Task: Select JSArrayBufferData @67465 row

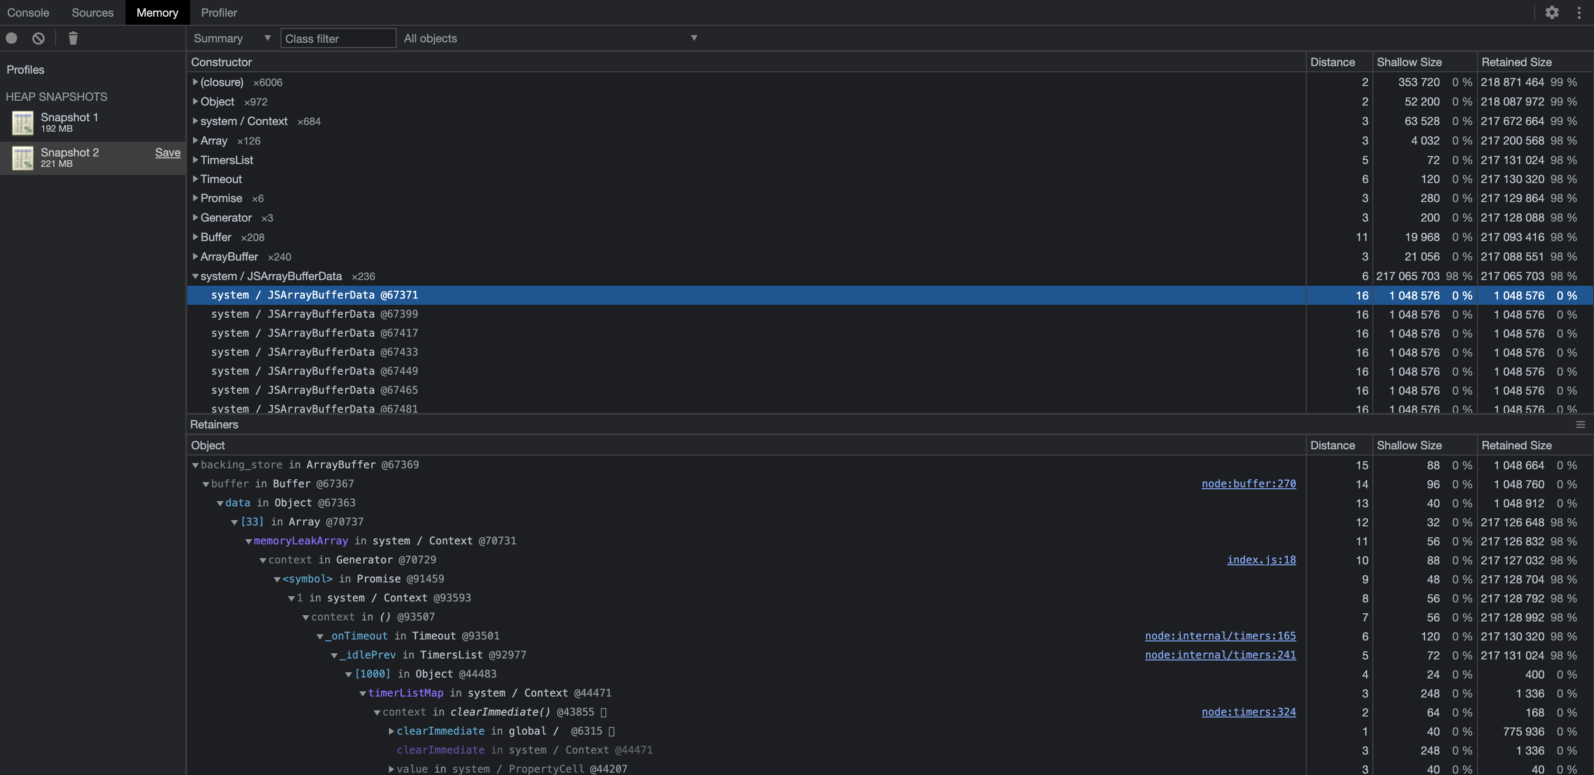Action: tap(890, 390)
